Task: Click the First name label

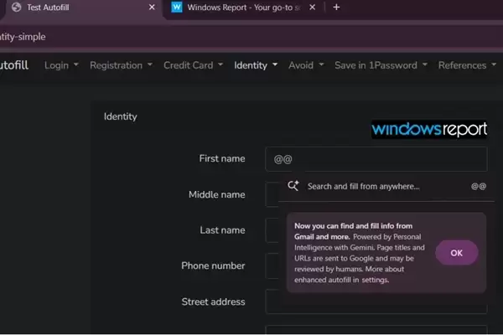Action: [222, 158]
